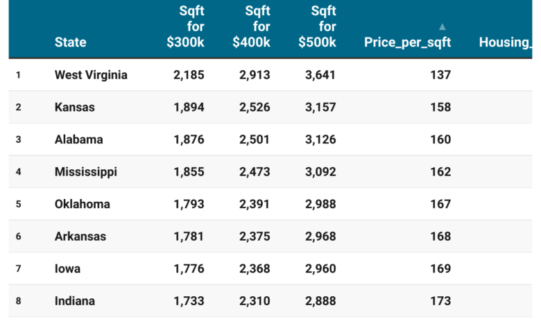Click the Arkansas state name
The height and width of the screenshot is (326, 541).
click(80, 237)
